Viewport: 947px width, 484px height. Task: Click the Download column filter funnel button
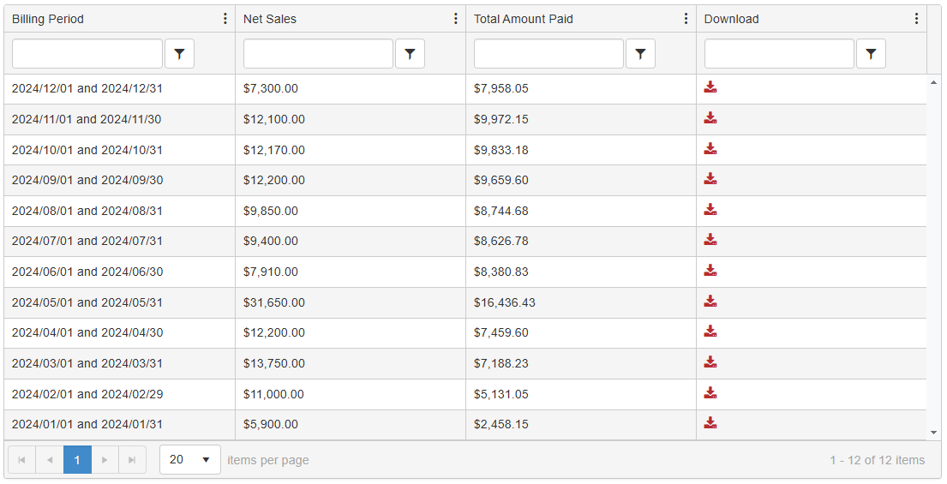pos(871,54)
